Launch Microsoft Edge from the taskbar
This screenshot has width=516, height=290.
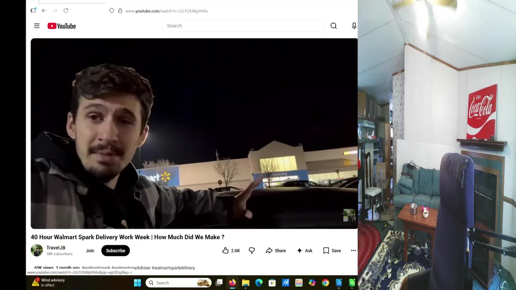(x=259, y=283)
